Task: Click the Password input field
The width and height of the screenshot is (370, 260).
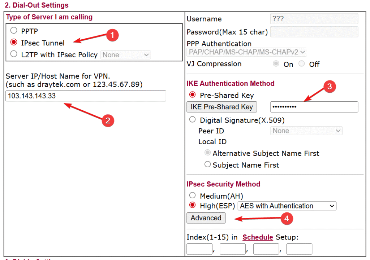Action: point(314,32)
